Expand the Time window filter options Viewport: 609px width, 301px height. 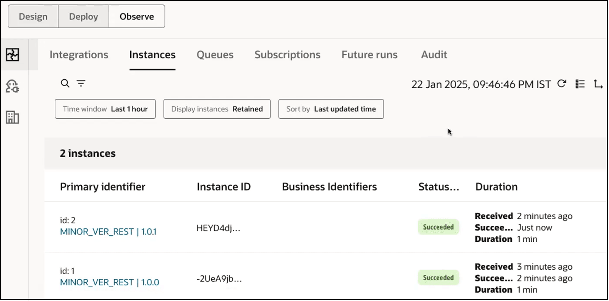coord(105,109)
